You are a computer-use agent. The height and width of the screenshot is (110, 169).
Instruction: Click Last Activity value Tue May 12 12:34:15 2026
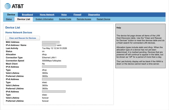click(54, 48)
